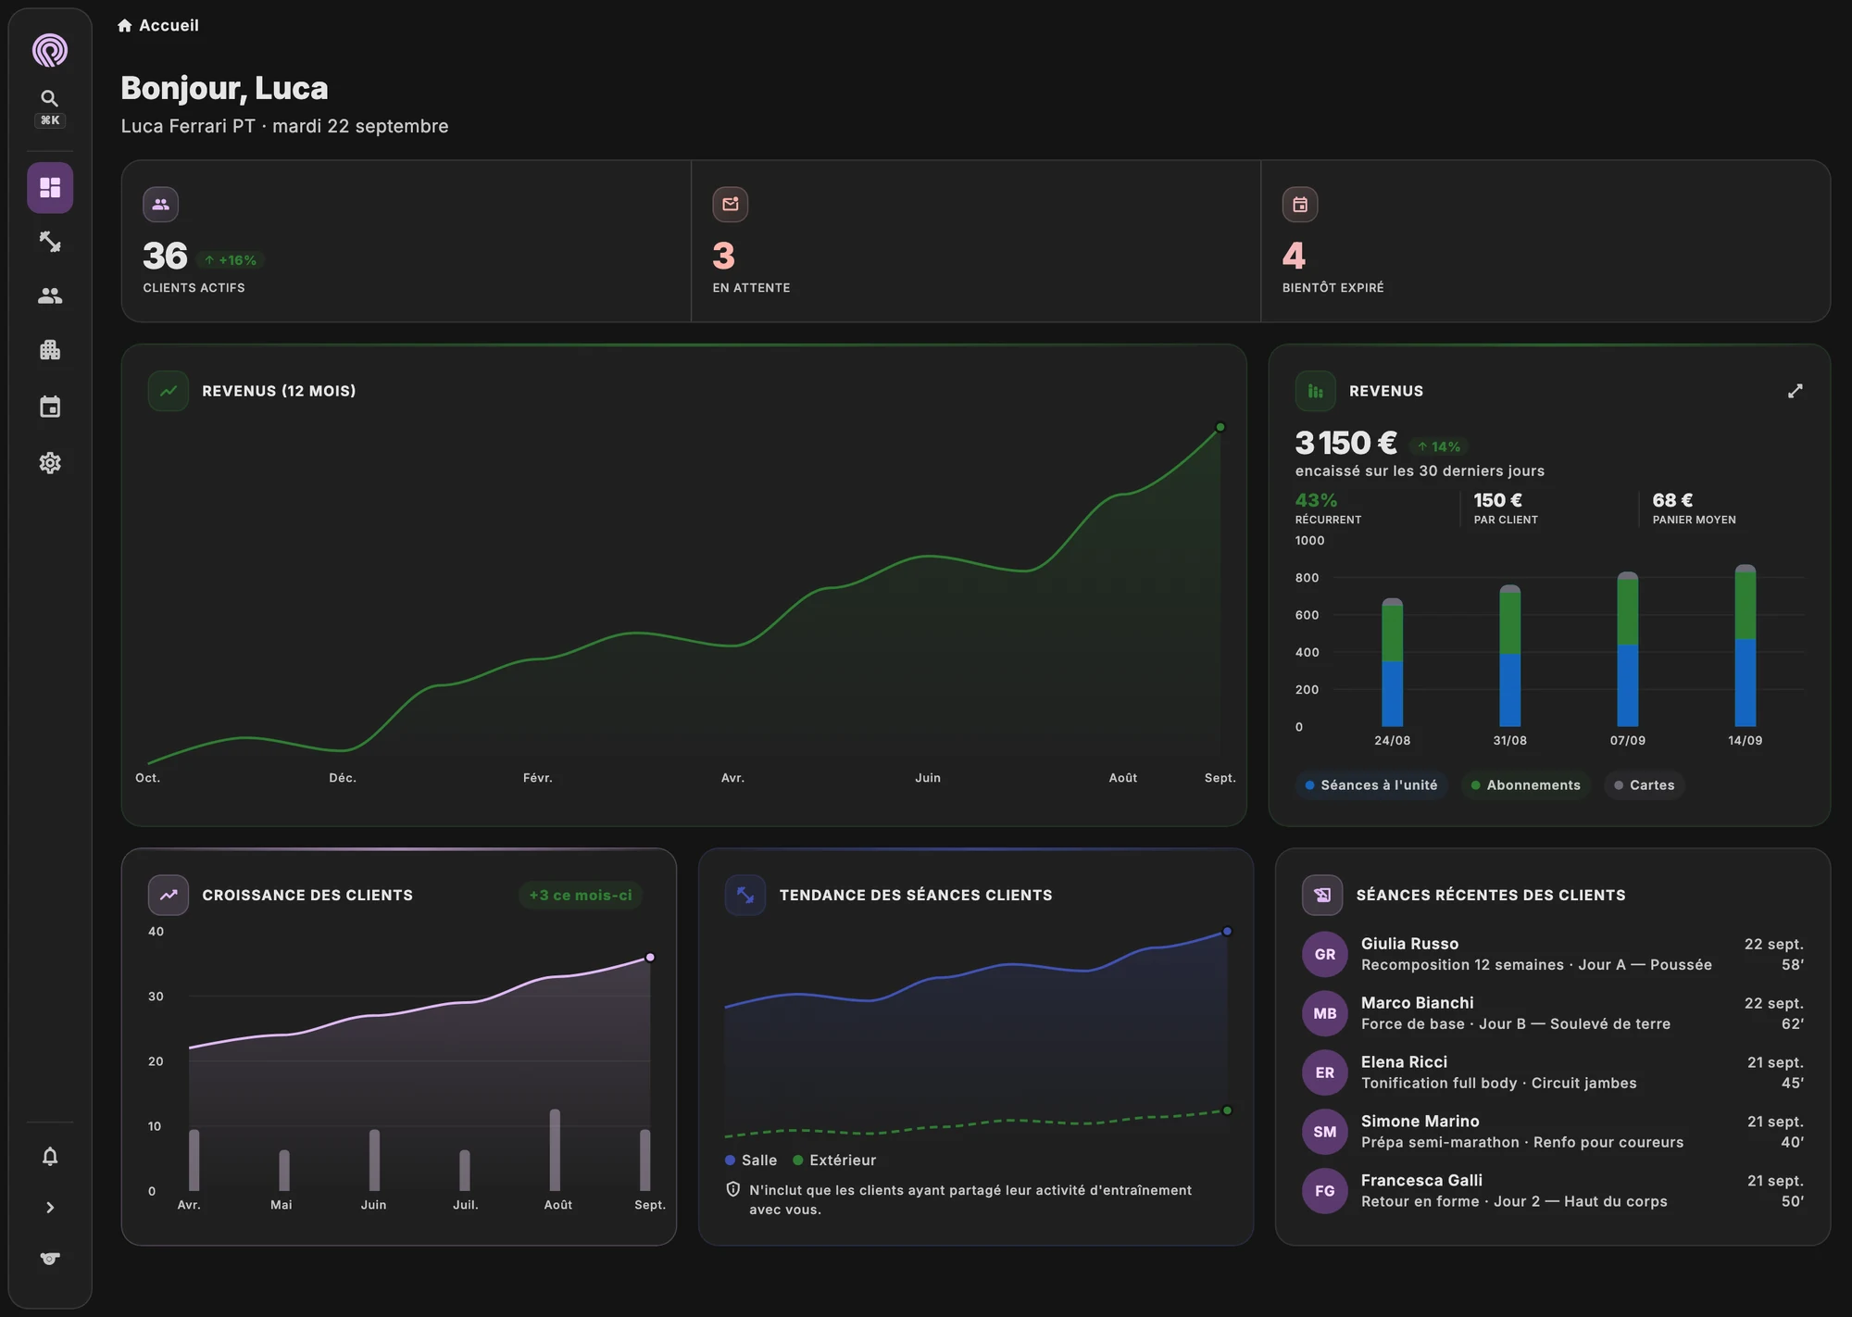The image size is (1852, 1317).
Task: Open the En attente stat card
Action: tap(976, 241)
